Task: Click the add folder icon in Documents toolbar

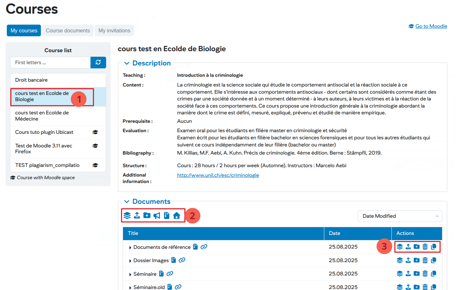Action: pyautogui.click(x=147, y=215)
